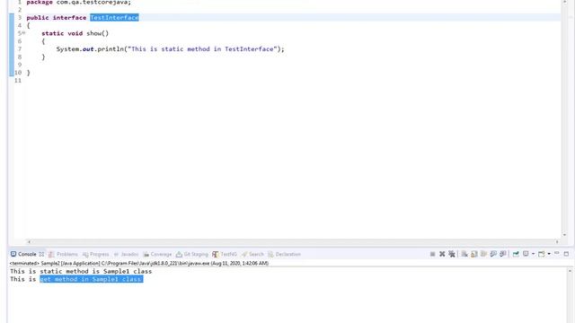The width and height of the screenshot is (575, 323).
Task: Pin the Console view
Action: [x=516, y=254]
